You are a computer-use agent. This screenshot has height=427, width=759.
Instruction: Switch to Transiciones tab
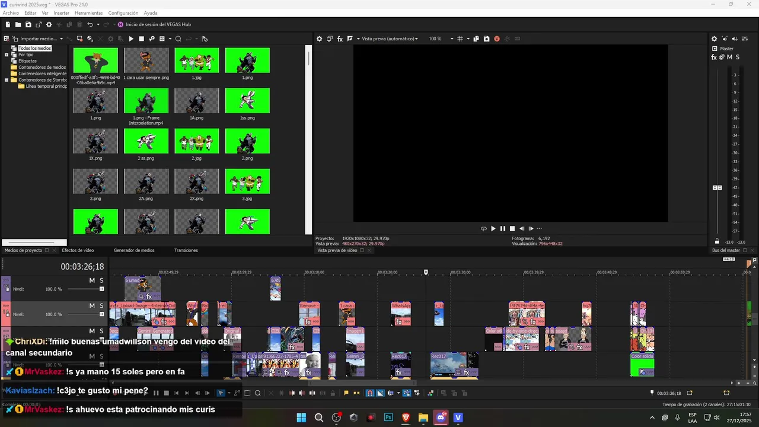186,250
